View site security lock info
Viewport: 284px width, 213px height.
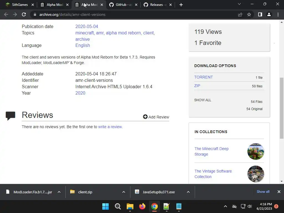(x=35, y=14)
